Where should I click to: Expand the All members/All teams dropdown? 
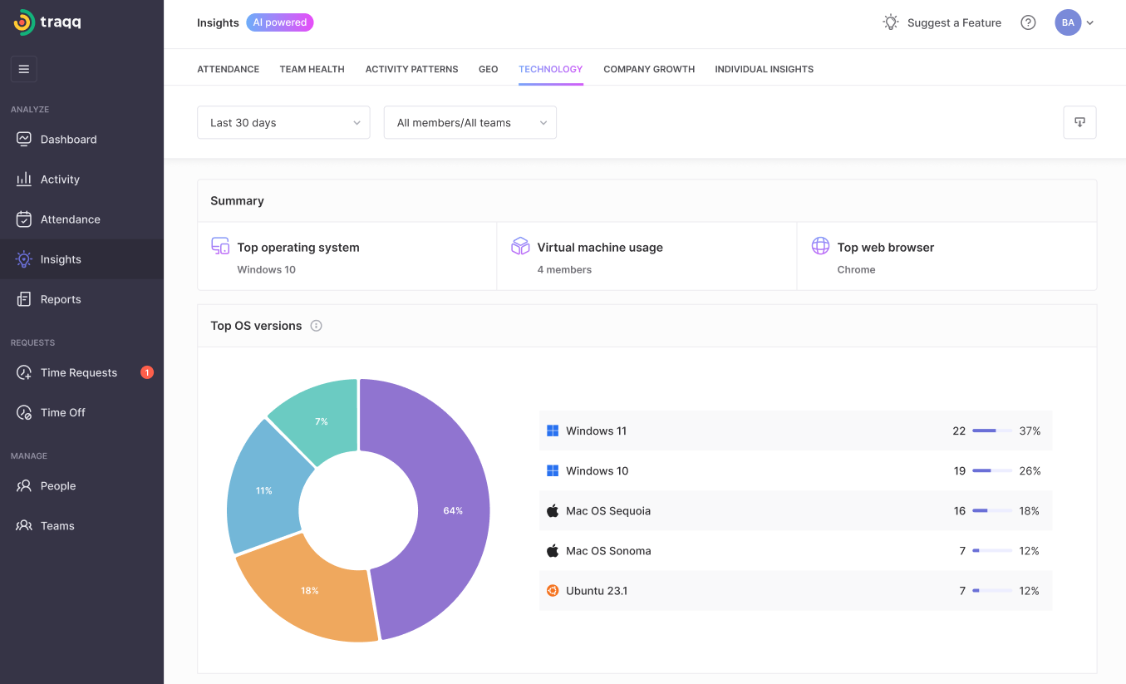tap(470, 122)
